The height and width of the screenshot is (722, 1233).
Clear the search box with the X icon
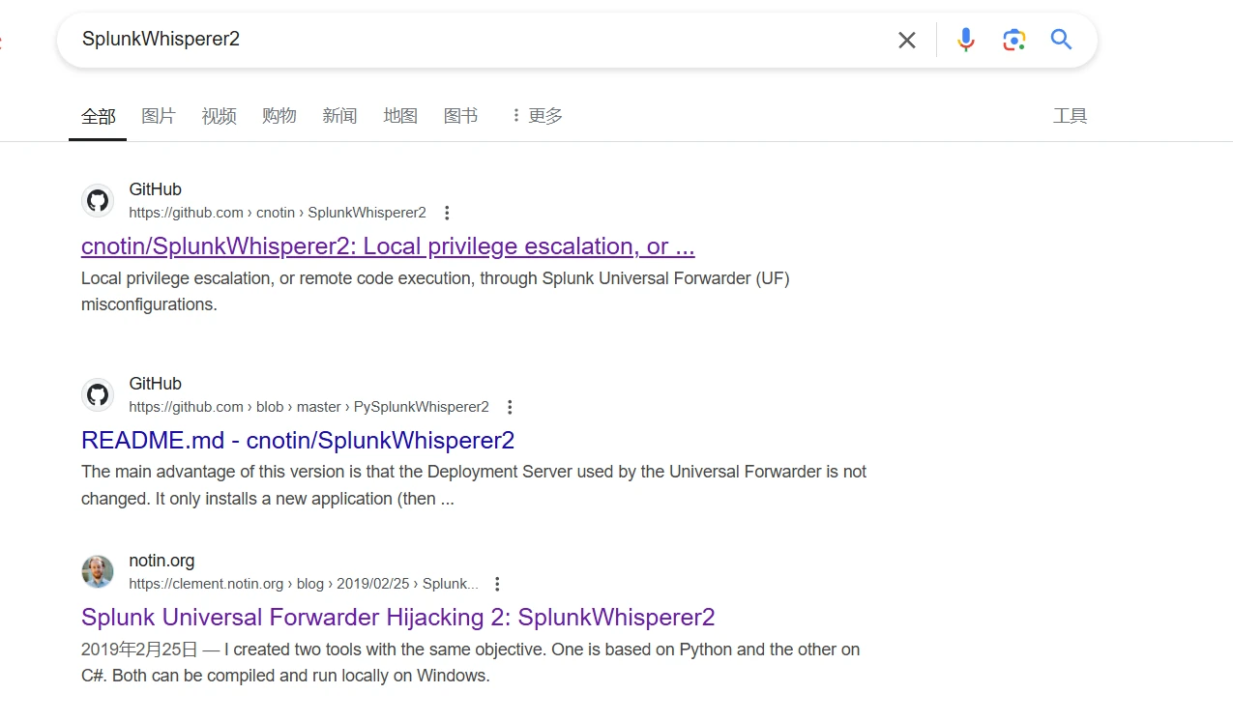pos(906,40)
